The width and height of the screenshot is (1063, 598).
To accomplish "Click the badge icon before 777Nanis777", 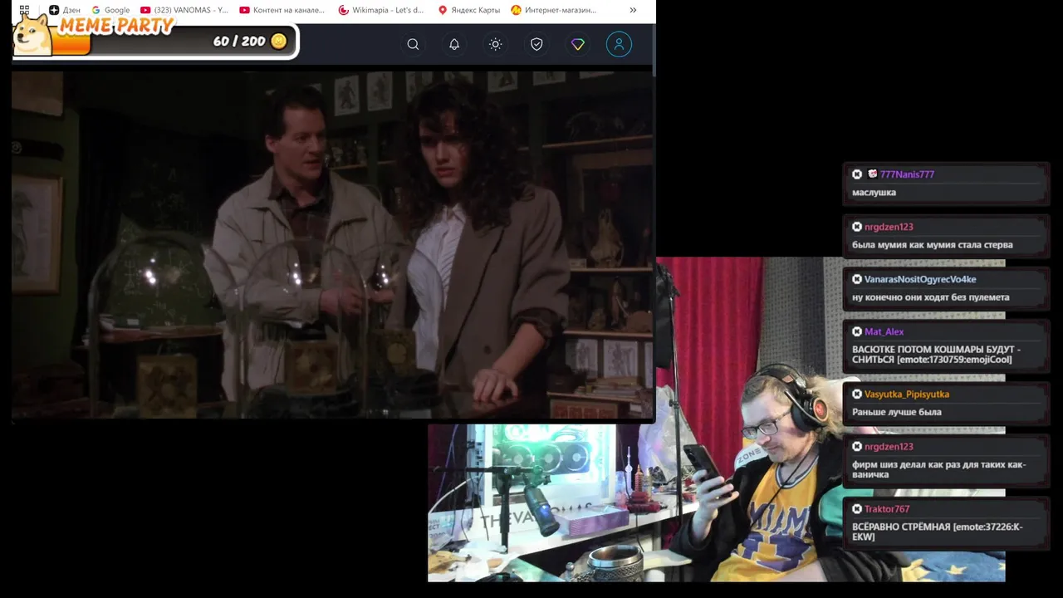I will [872, 174].
